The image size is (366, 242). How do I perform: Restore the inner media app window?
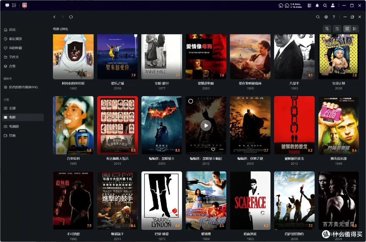coord(352,17)
